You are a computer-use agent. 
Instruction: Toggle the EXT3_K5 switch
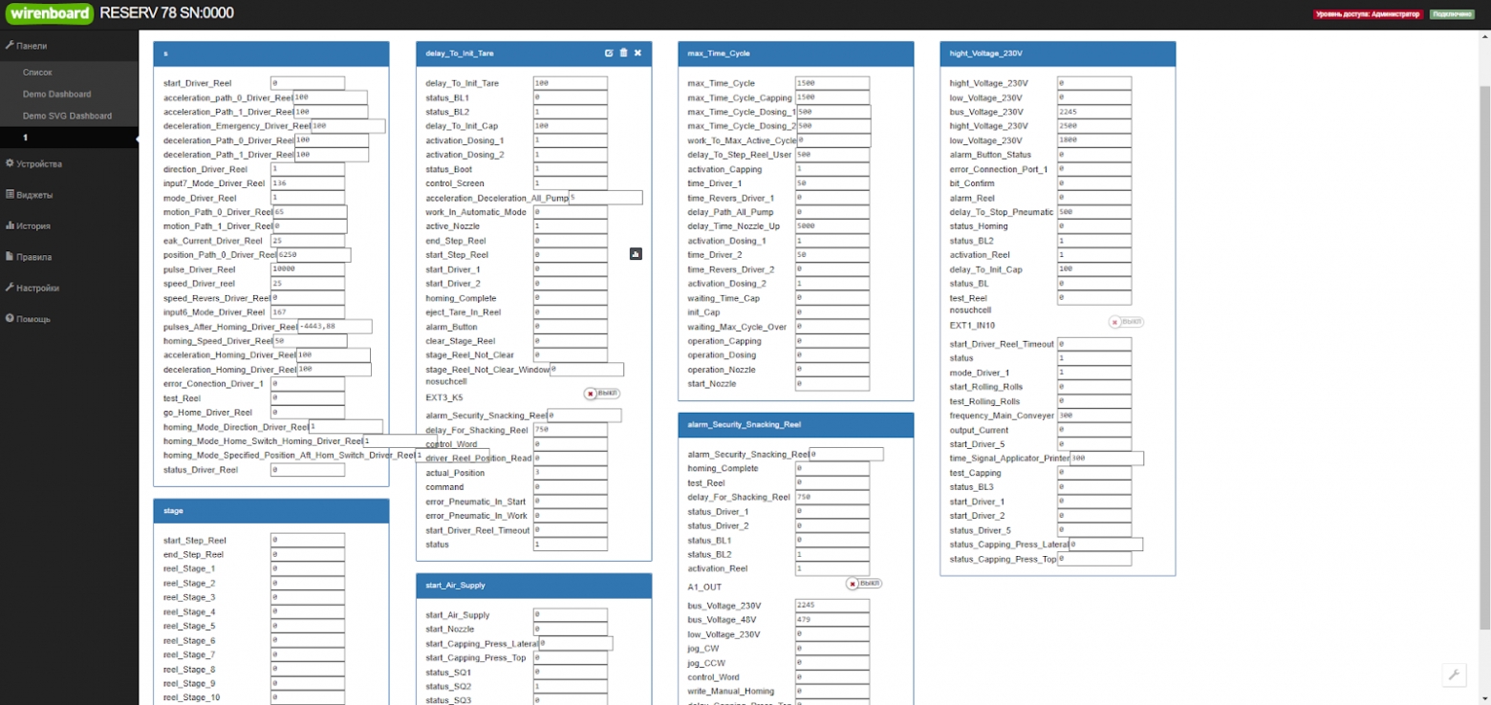click(x=603, y=394)
